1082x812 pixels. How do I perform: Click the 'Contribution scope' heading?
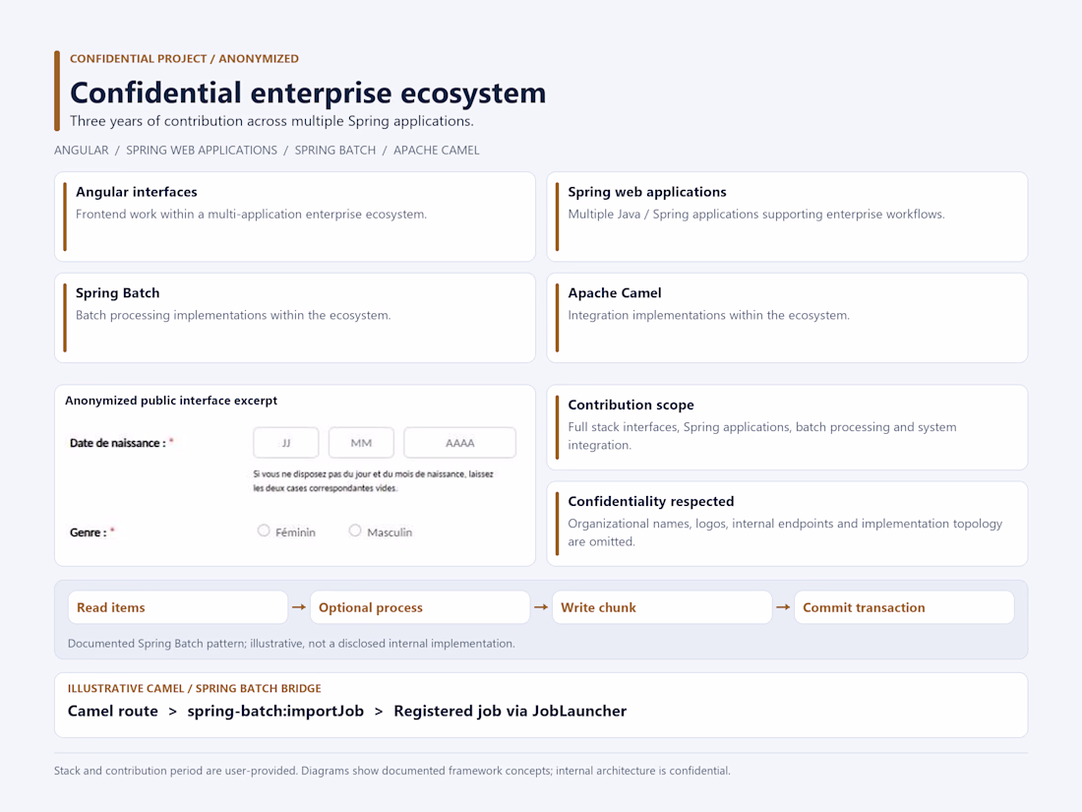click(x=631, y=405)
